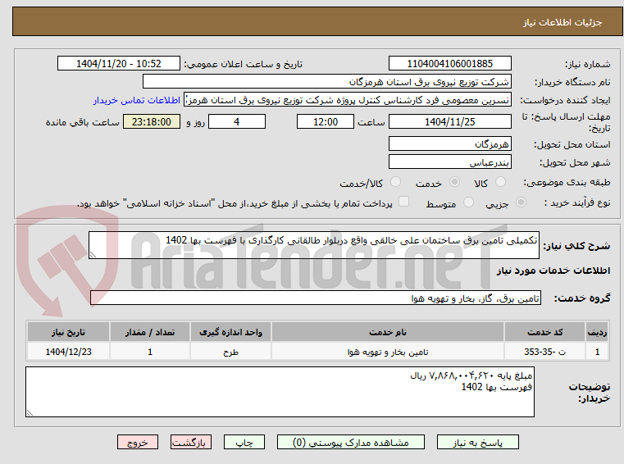Click the چاپ print button
The width and height of the screenshot is (624, 464).
pos(244,442)
